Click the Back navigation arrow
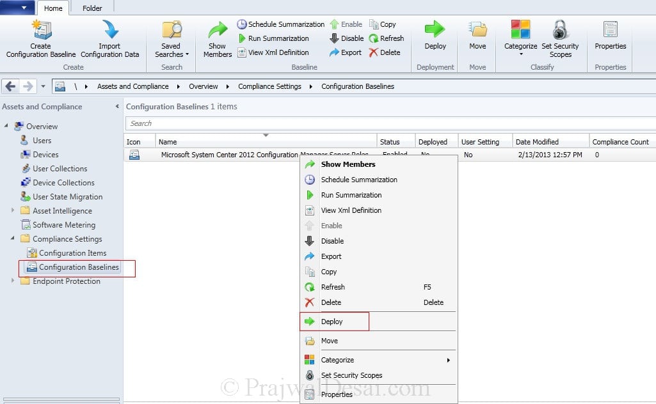The width and height of the screenshot is (656, 404). click(x=11, y=86)
